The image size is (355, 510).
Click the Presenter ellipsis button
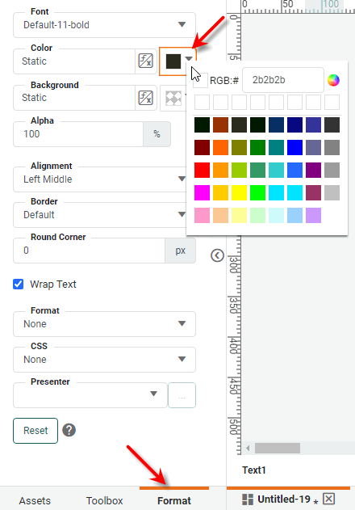click(182, 395)
